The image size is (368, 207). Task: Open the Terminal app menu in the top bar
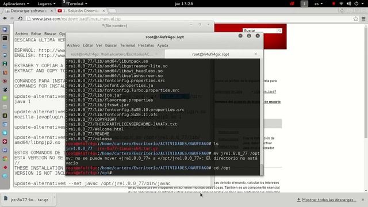[75, 4]
